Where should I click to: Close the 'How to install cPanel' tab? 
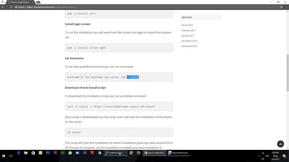(x=33, y=2)
